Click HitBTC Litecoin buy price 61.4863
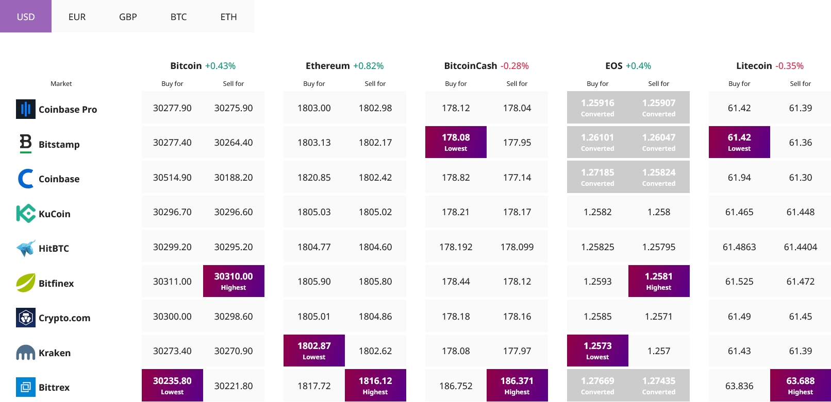 (x=739, y=247)
